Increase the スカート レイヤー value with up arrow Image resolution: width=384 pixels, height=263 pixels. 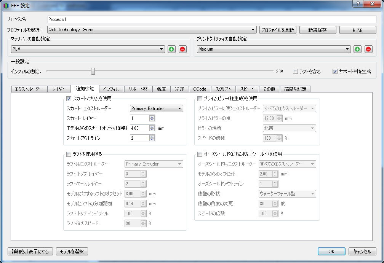tap(152, 116)
